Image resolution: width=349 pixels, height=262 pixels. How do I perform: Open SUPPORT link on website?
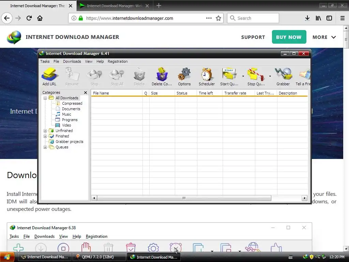click(253, 37)
